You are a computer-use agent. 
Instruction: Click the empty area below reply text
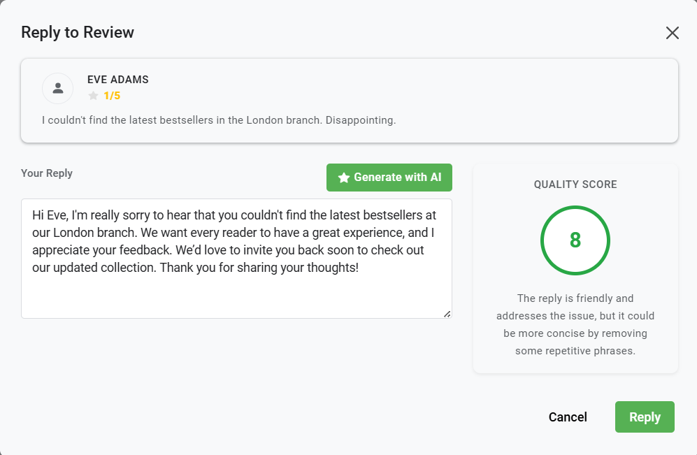coord(236,297)
